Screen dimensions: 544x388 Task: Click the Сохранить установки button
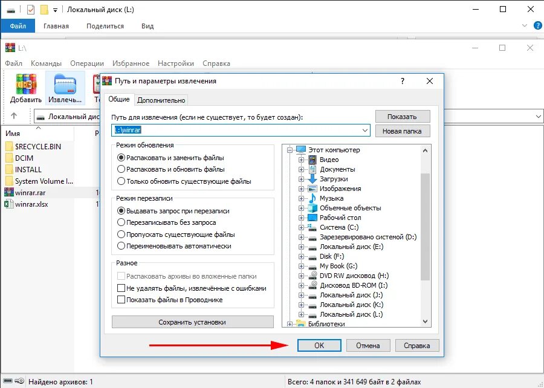click(193, 322)
